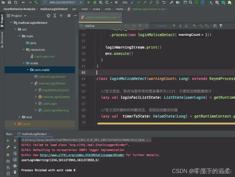Build project with the hammer icon
Screen dimensions: 235x177
[36, 2]
